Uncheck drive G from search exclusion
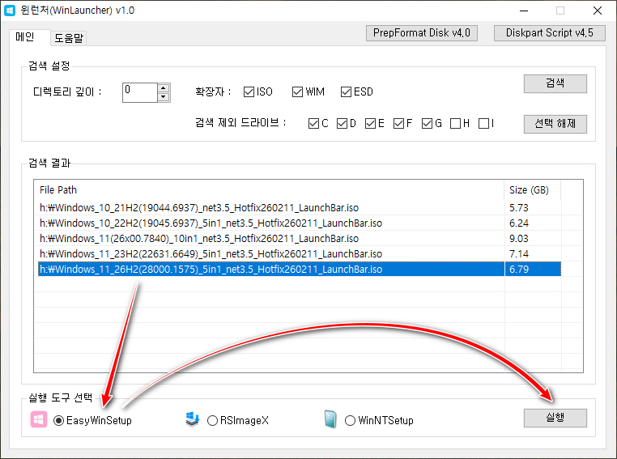 point(427,124)
